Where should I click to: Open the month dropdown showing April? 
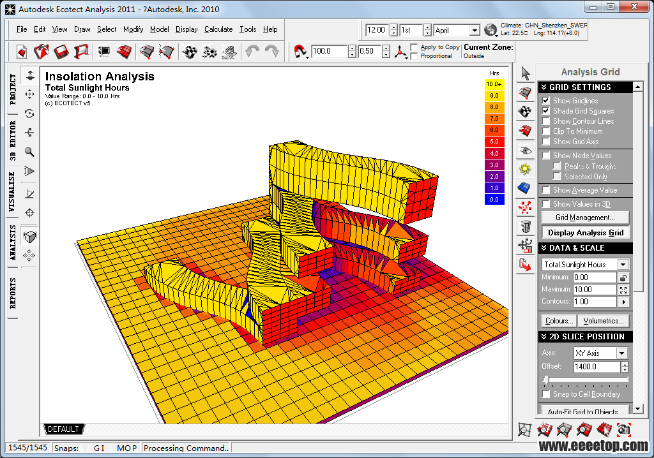pos(475,31)
